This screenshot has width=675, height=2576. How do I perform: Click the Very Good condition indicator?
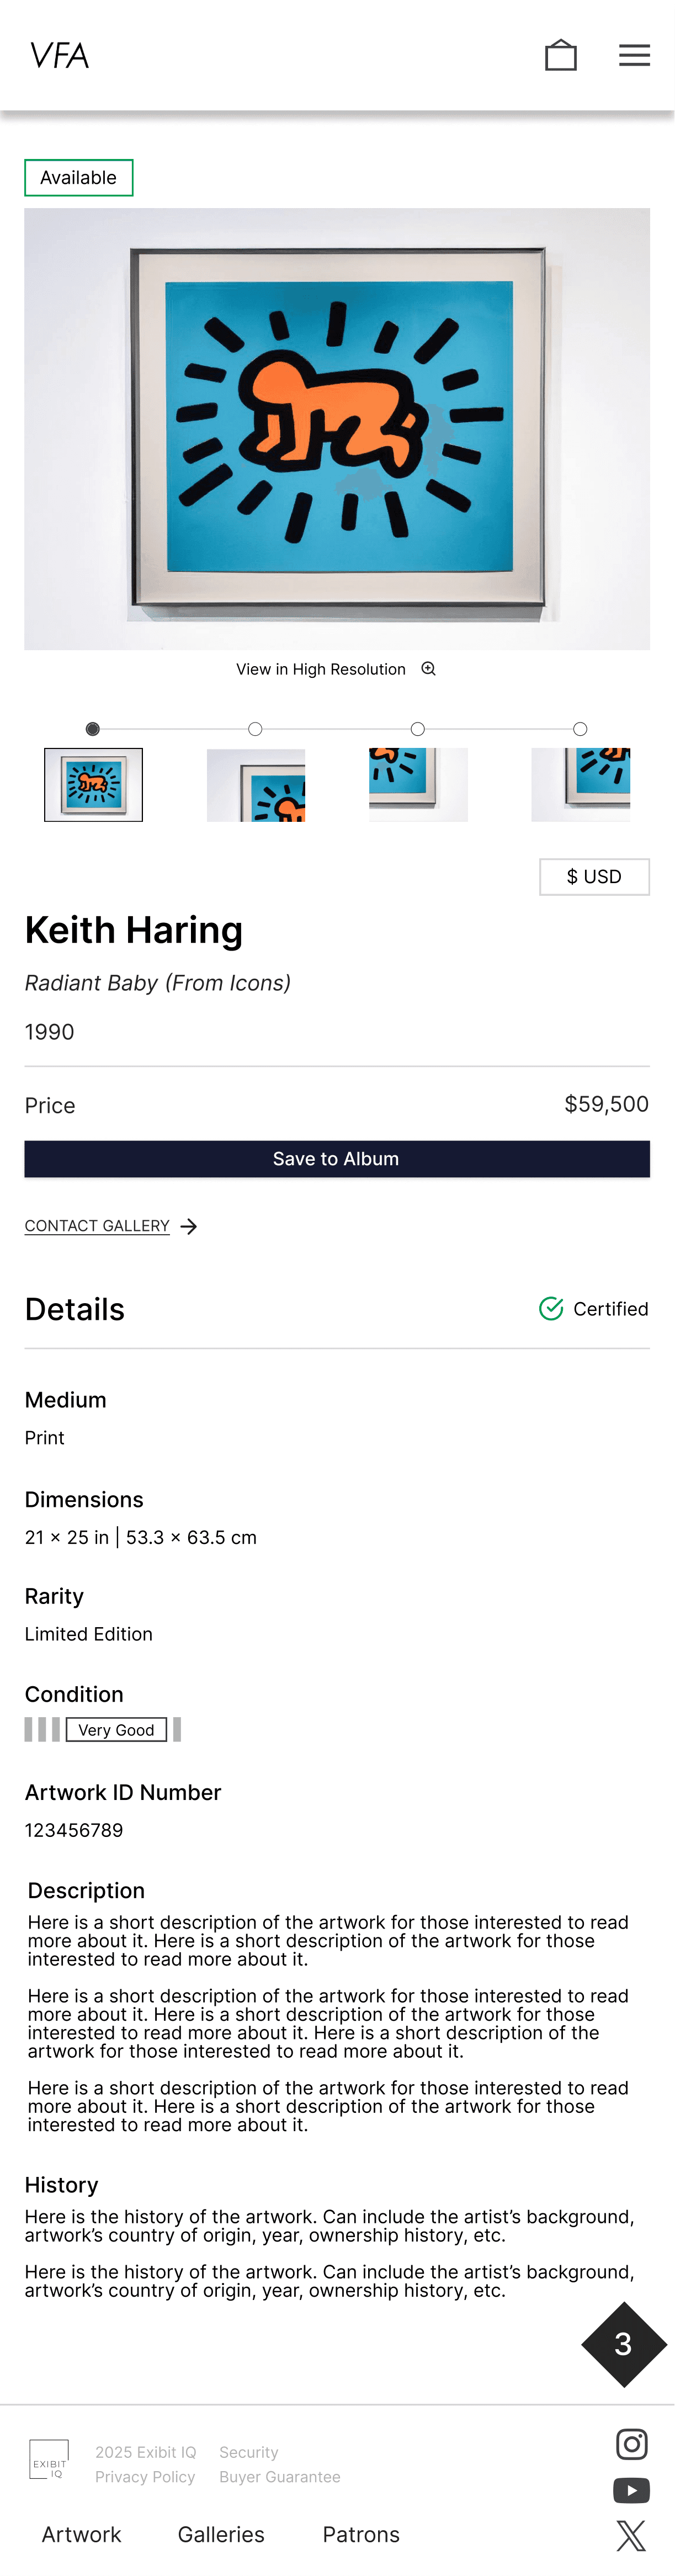(116, 1729)
